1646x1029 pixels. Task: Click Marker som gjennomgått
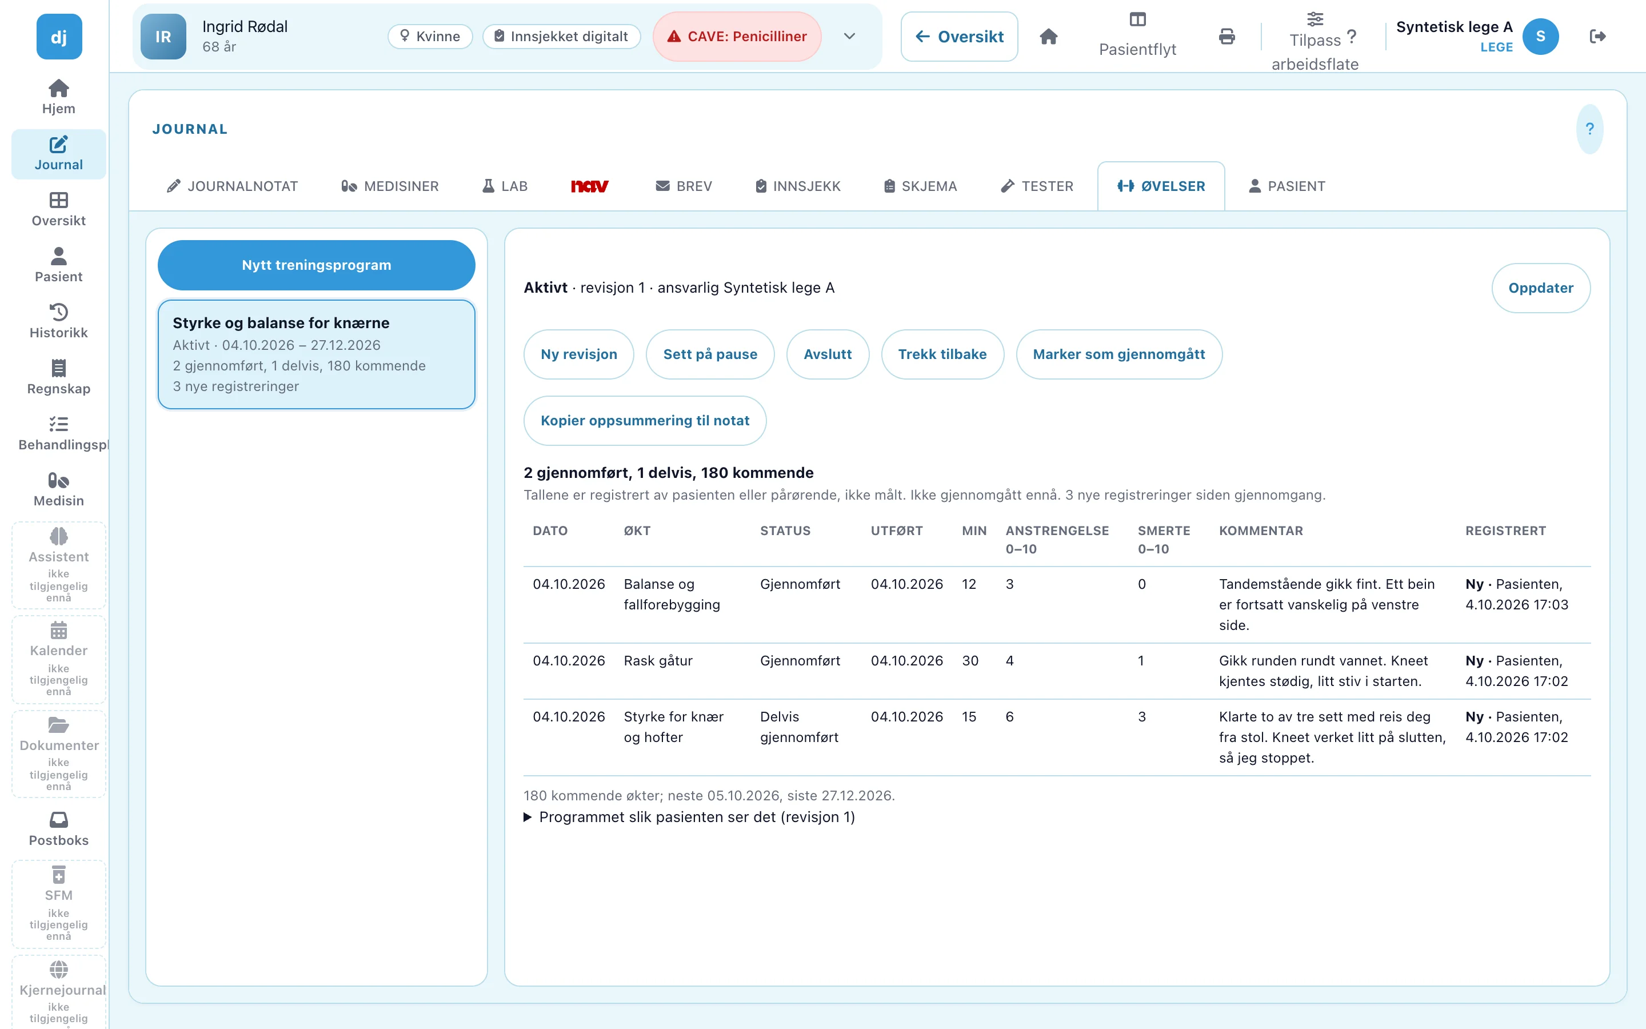click(x=1119, y=354)
